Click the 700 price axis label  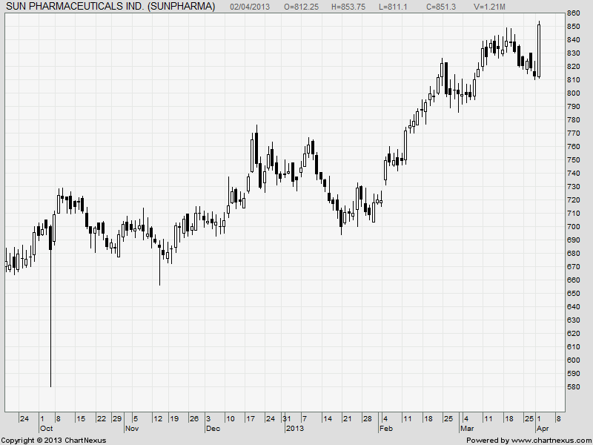pyautogui.click(x=573, y=227)
